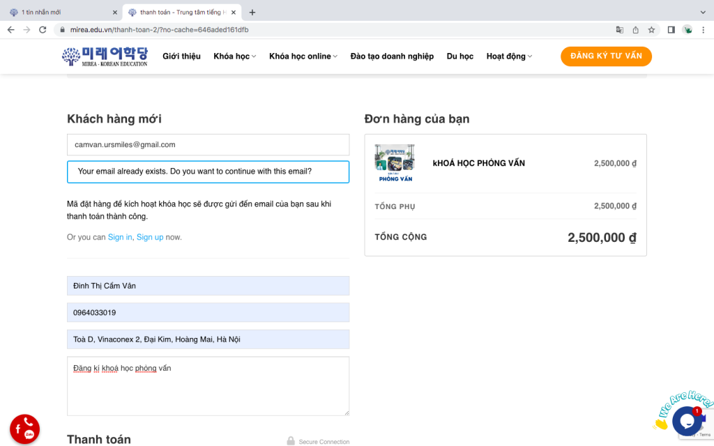714x446 pixels.
Task: Bookmark this page with the star icon
Action: point(651,30)
